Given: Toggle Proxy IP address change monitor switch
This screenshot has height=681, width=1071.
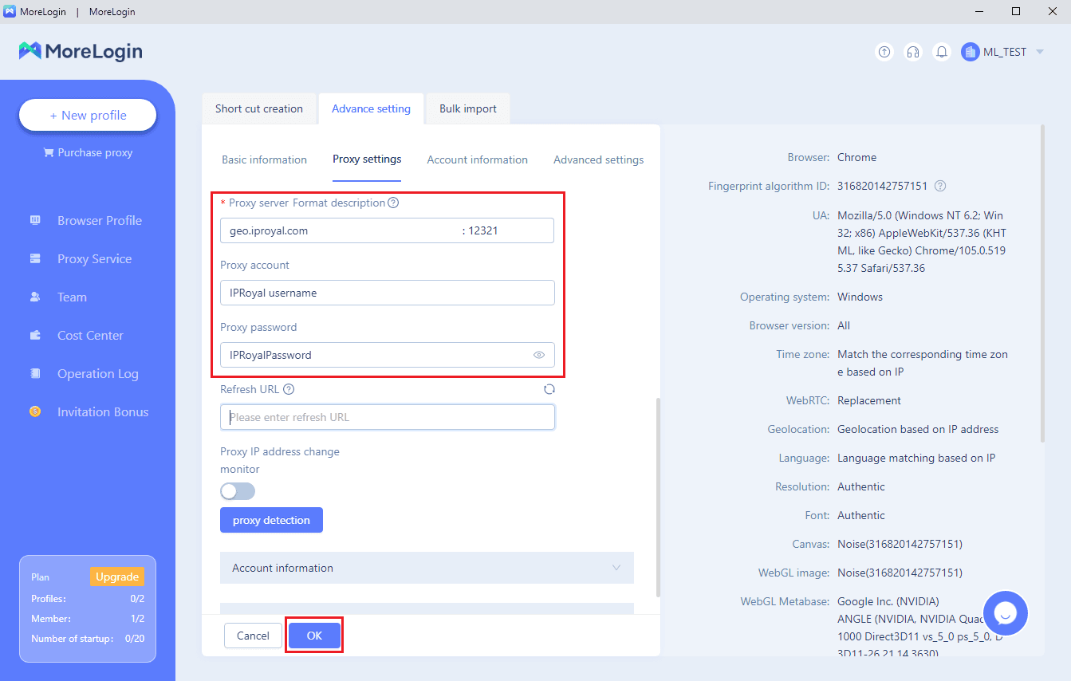Looking at the screenshot, I should pyautogui.click(x=238, y=491).
